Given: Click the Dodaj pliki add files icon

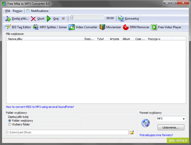Looking at the screenshot, I should coord(8,19).
